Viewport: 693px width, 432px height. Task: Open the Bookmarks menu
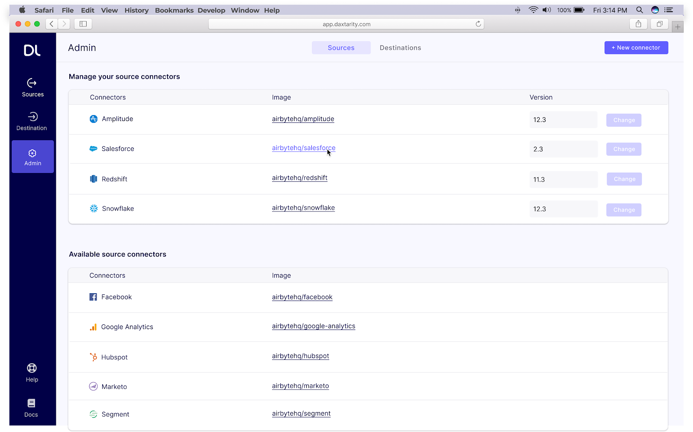tap(174, 10)
